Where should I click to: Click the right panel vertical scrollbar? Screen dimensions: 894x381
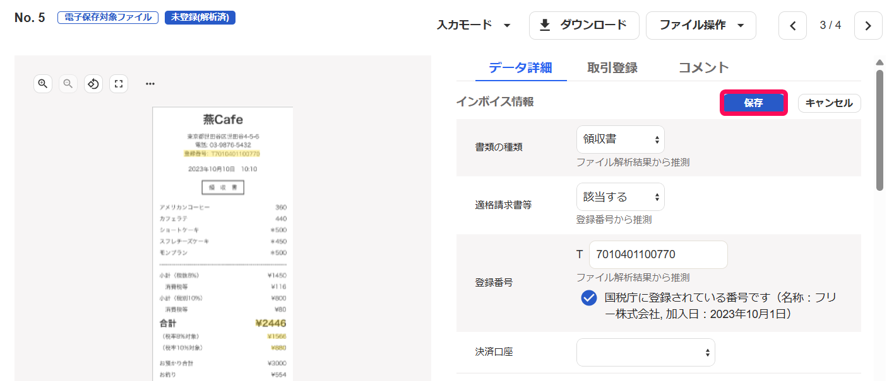879,129
